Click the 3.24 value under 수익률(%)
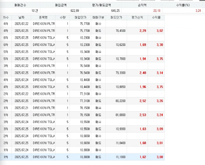205x165 pixels. [198, 11]
